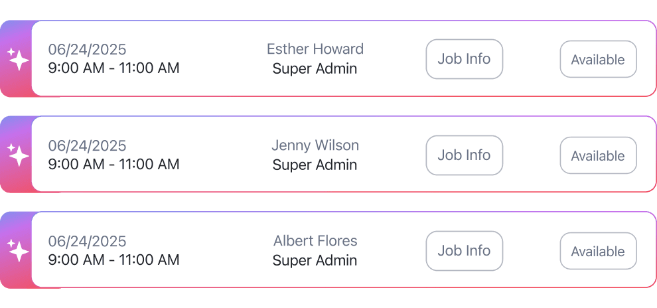This screenshot has height=308, width=657.
Task: Open Job Info for Albert Flores
Action: coord(464,251)
